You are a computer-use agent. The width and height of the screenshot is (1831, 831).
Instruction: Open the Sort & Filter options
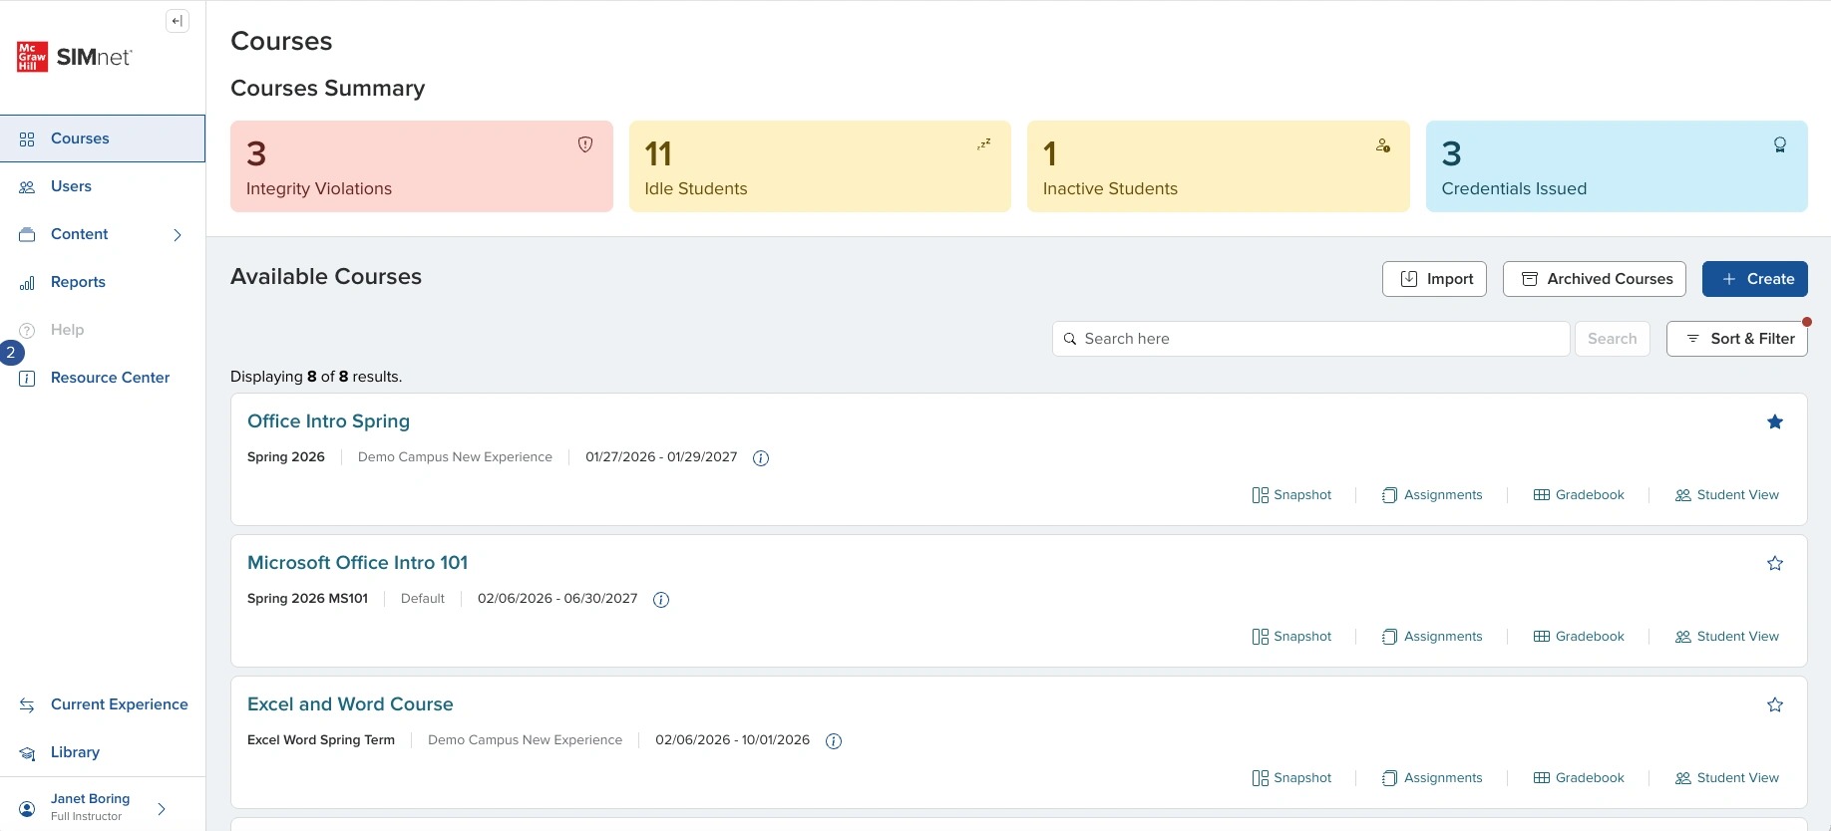1737,339
